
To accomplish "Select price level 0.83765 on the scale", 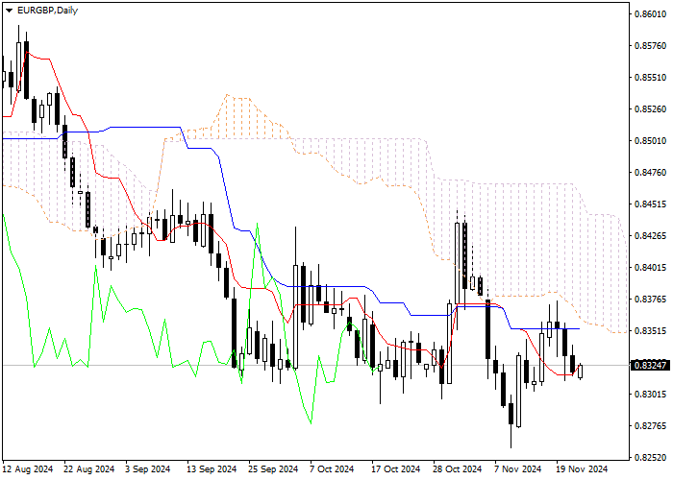I will click(x=651, y=300).
